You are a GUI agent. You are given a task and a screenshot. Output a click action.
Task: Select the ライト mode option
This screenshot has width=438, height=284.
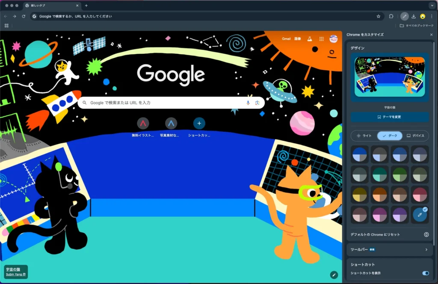pyautogui.click(x=364, y=136)
